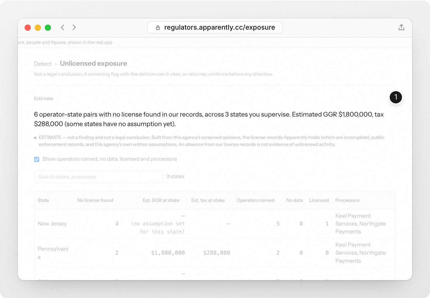Viewport: 430px width, 298px height.
Task: Click Pennsylvania's $1,800,000 GGR value
Action: click(168, 253)
